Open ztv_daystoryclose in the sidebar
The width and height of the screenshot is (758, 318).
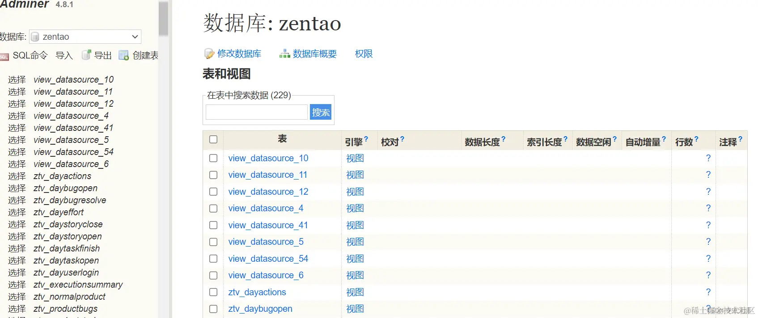coord(68,224)
